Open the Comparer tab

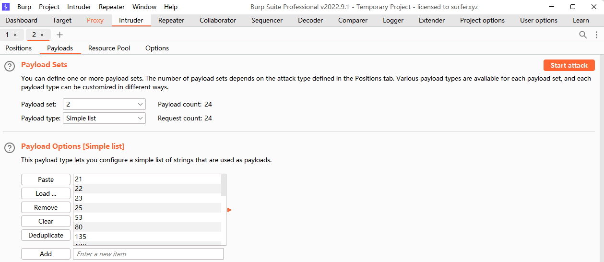click(x=353, y=20)
